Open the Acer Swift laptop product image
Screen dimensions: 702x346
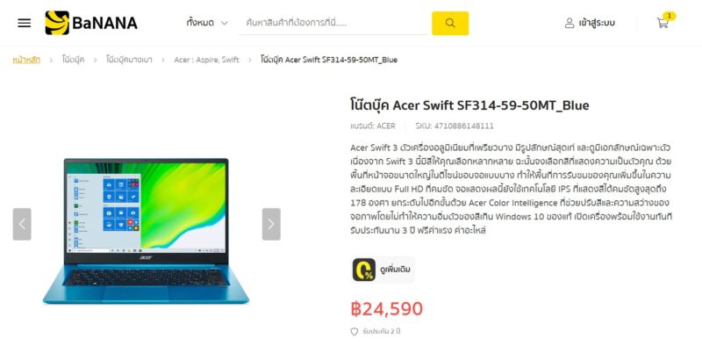[146, 230]
